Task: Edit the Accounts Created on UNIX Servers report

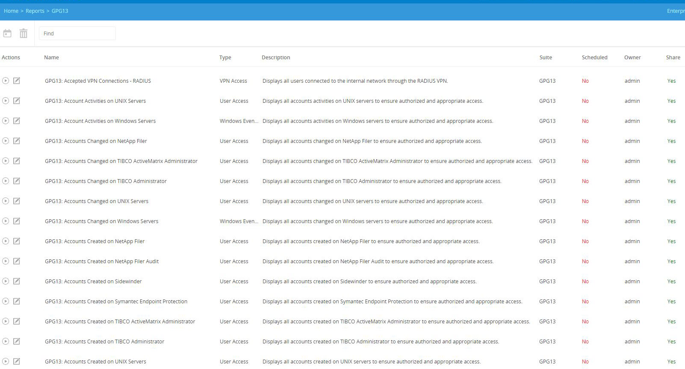Action: [x=17, y=361]
